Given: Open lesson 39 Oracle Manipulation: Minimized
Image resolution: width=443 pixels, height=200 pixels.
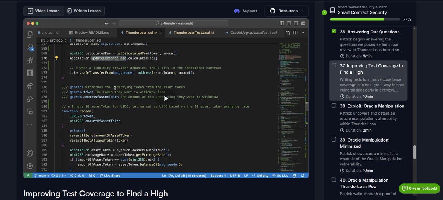Looking at the screenshot, I should [x=368, y=155].
